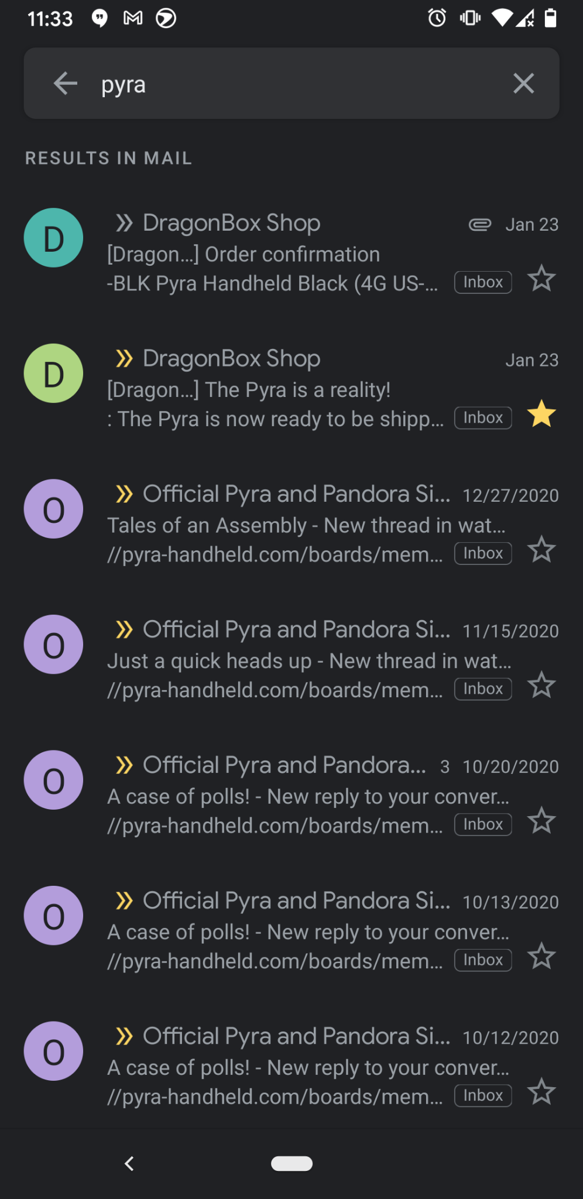This screenshot has height=1199, width=583.
Task: Star the Just a quick heads up email
Action: [541, 686]
